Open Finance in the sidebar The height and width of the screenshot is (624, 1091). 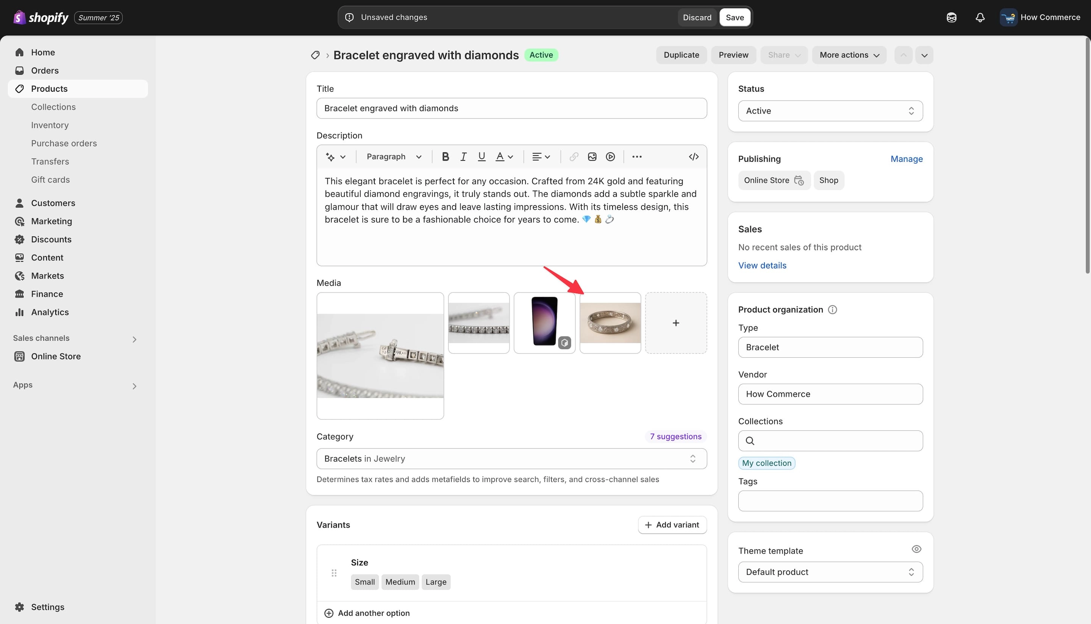pyautogui.click(x=78, y=294)
